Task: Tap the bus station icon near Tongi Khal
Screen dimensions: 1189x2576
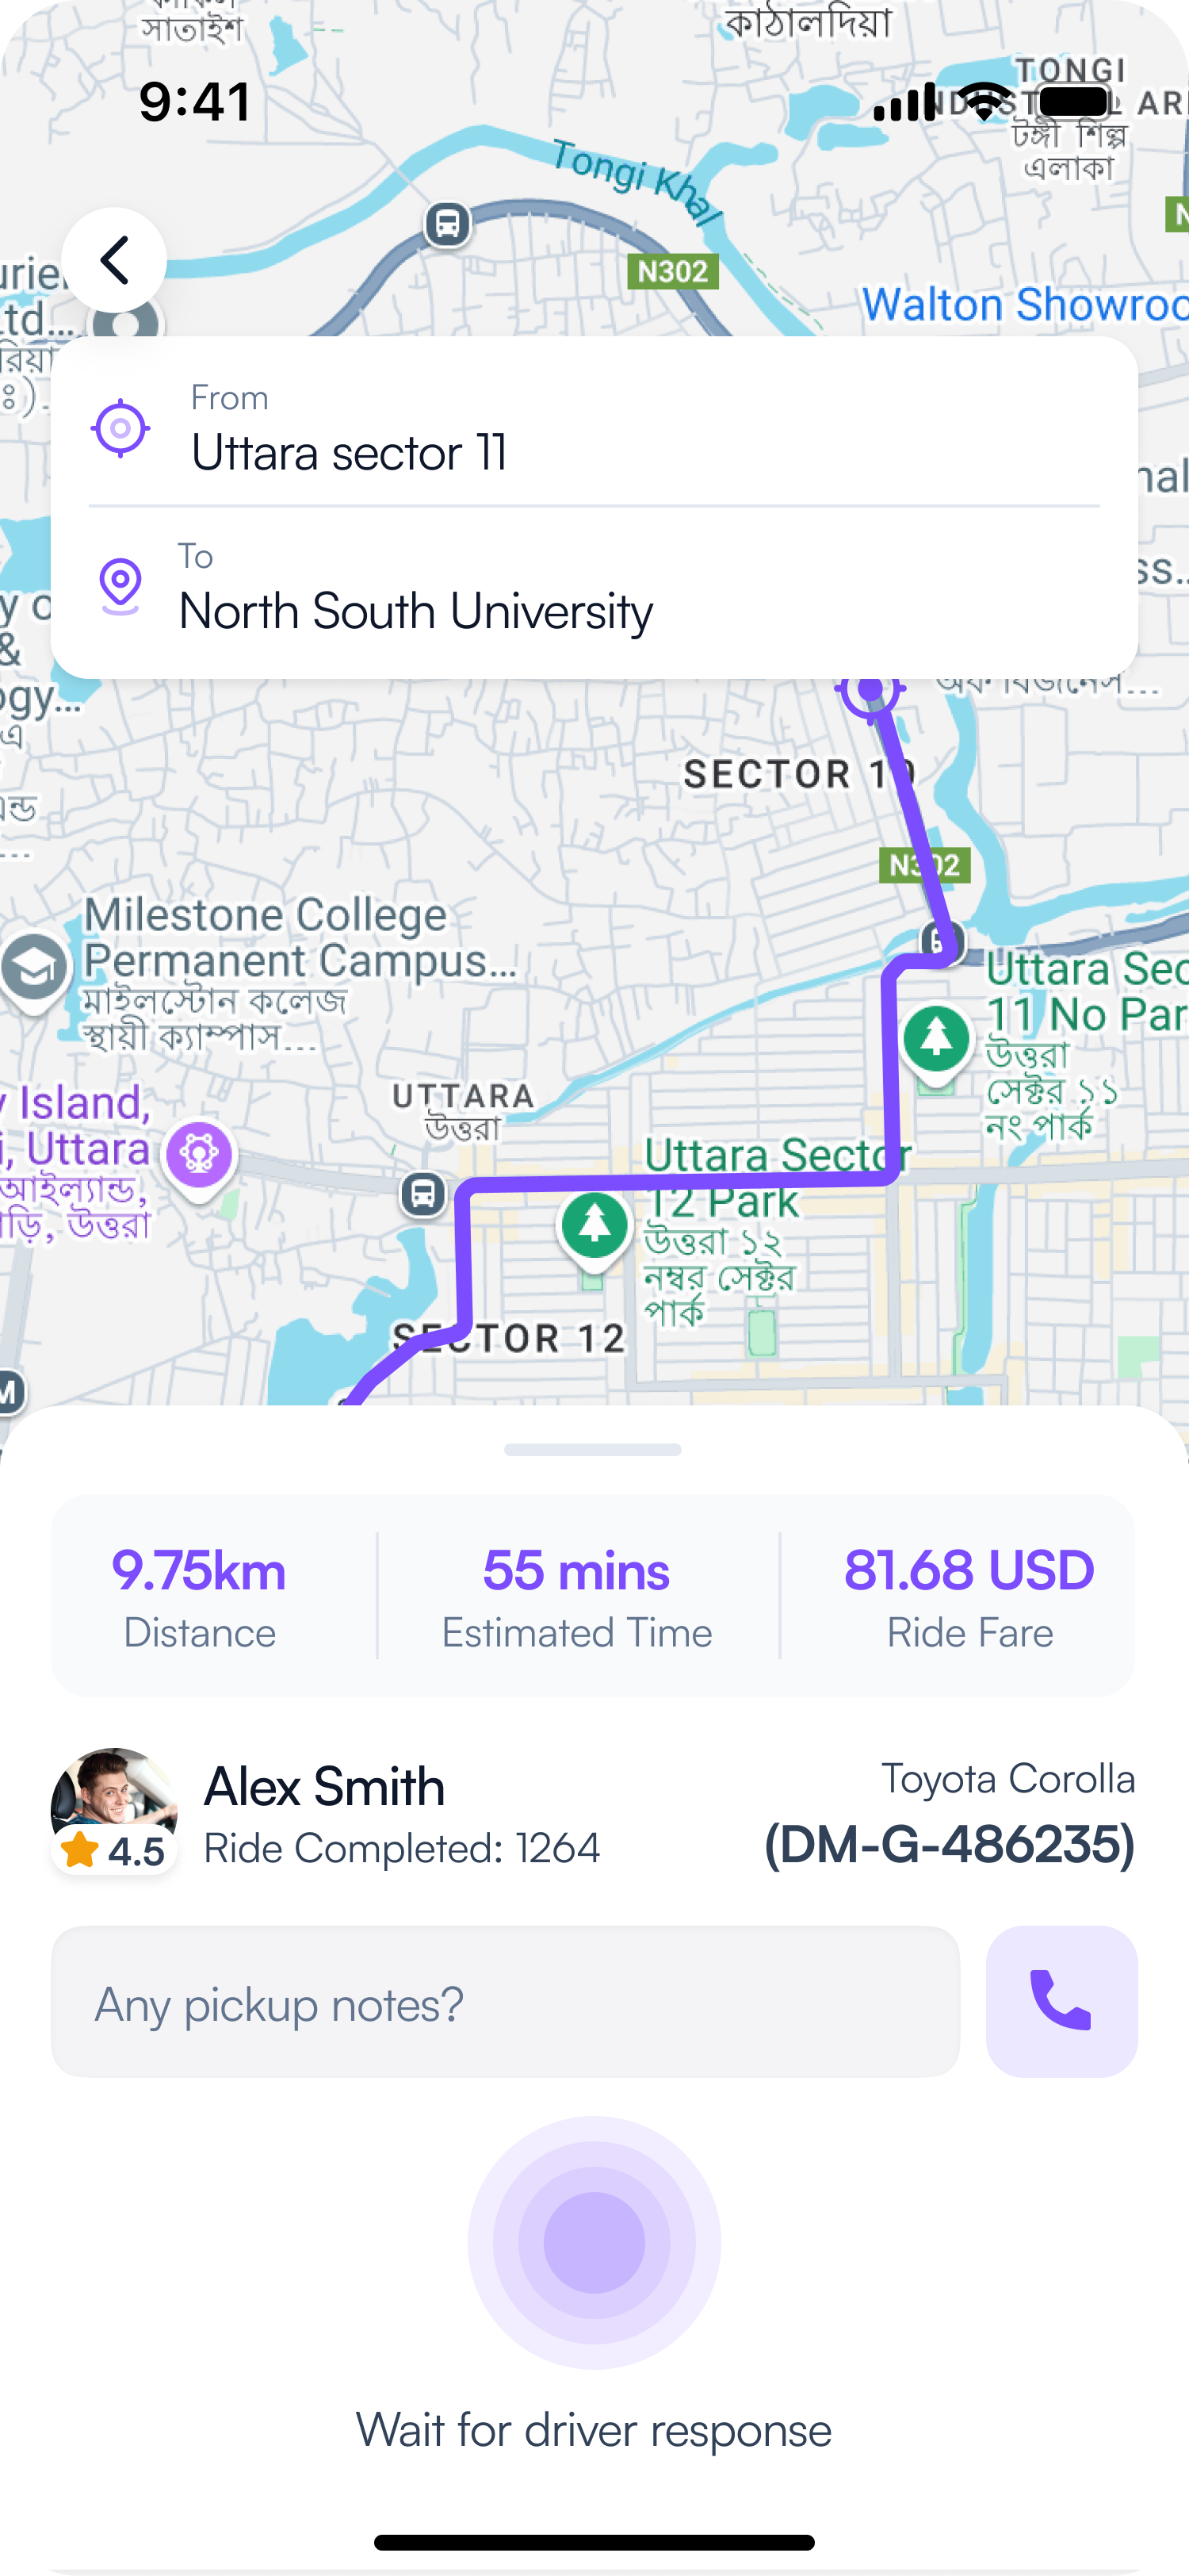Action: pos(448,224)
